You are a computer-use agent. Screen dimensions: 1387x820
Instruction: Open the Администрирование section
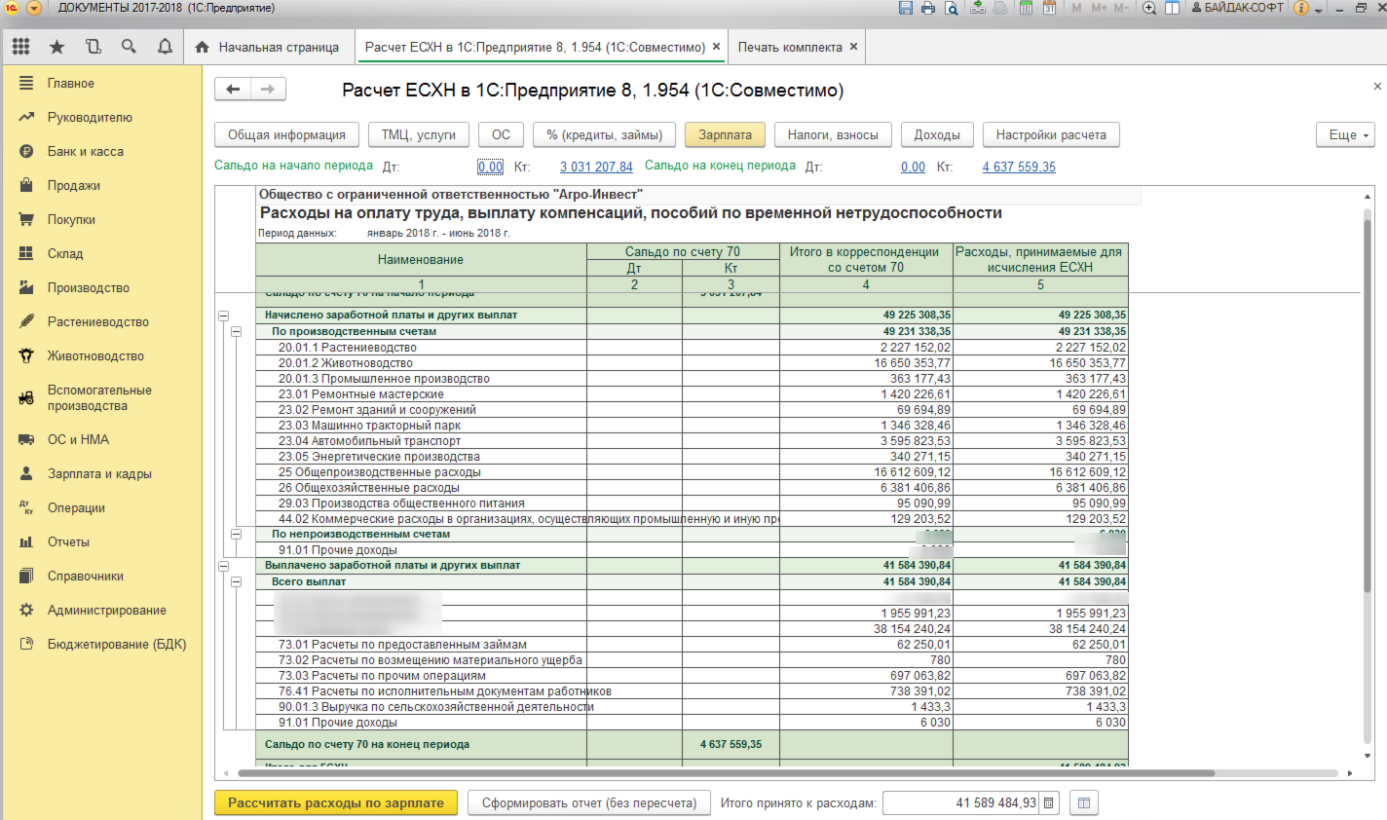[x=106, y=610]
